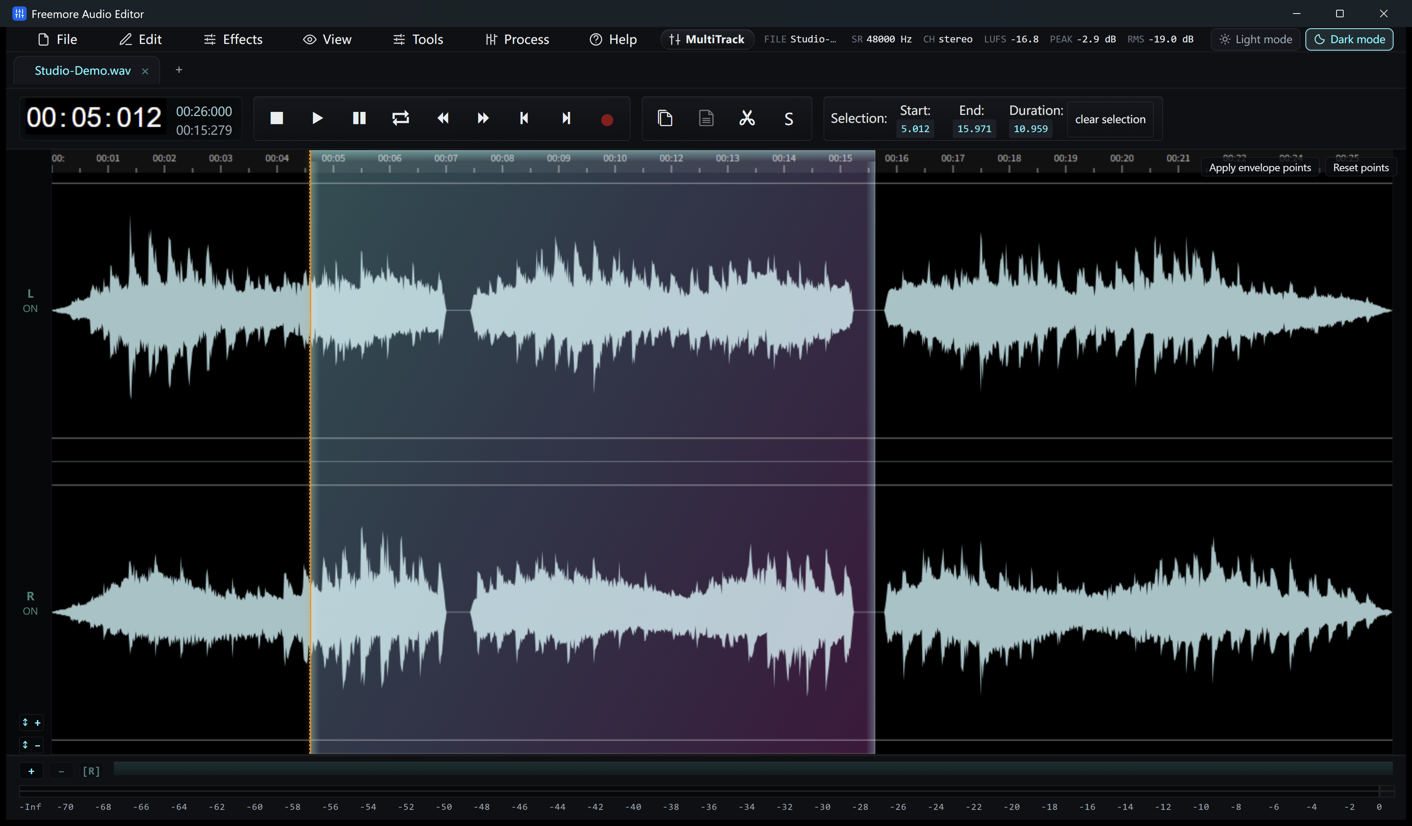Close the Studio-Demo.wav tab
The height and width of the screenshot is (826, 1412).
coord(145,71)
